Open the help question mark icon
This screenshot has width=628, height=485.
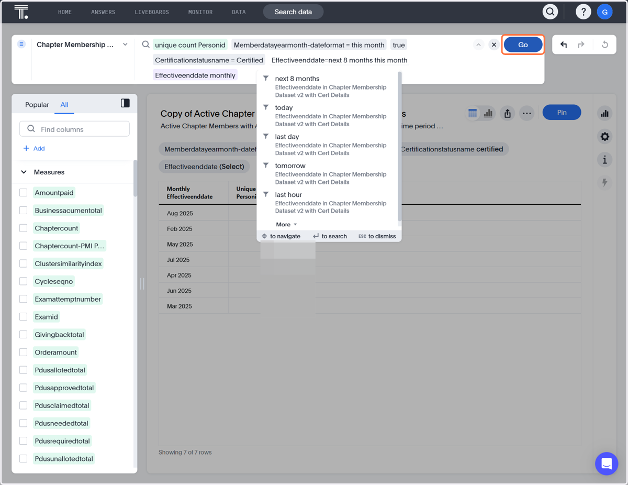(x=583, y=12)
